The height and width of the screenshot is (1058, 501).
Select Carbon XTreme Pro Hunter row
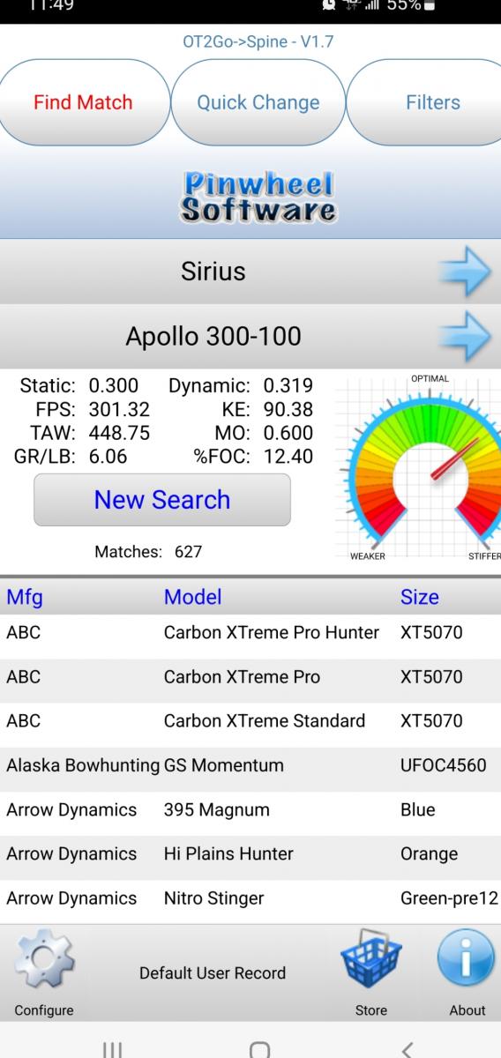click(x=250, y=633)
